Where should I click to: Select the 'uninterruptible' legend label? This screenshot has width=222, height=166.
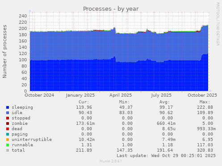coord(32,140)
